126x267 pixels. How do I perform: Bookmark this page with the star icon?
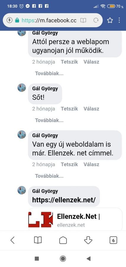(x=110, y=20)
